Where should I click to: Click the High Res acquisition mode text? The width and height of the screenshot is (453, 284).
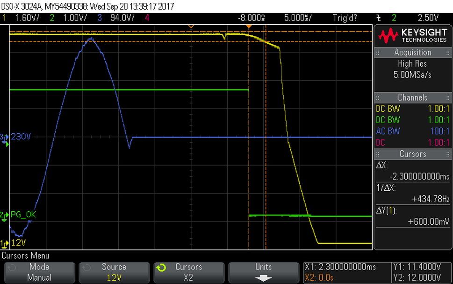[x=412, y=64]
